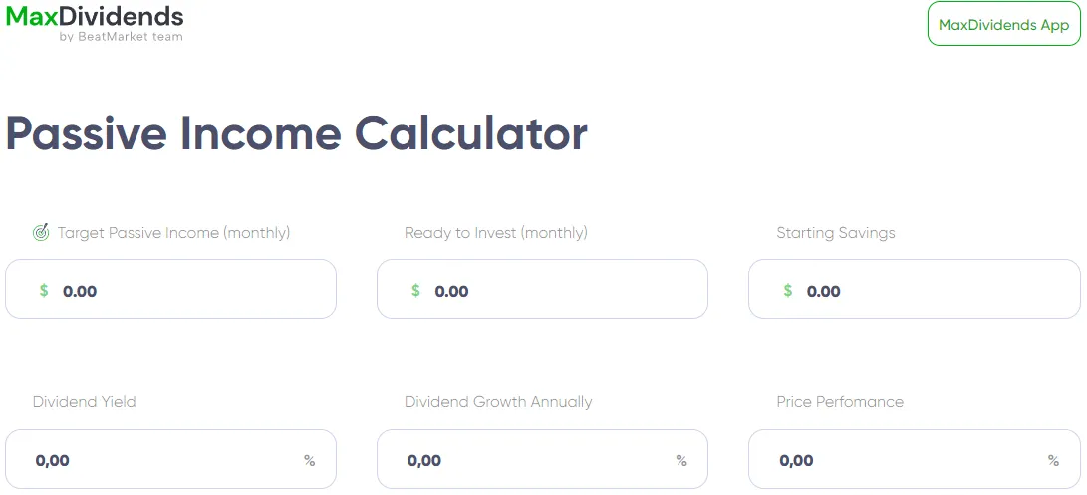The width and height of the screenshot is (1087, 495).
Task: Focus the Target Passive Income amount input
Action: pos(189,291)
